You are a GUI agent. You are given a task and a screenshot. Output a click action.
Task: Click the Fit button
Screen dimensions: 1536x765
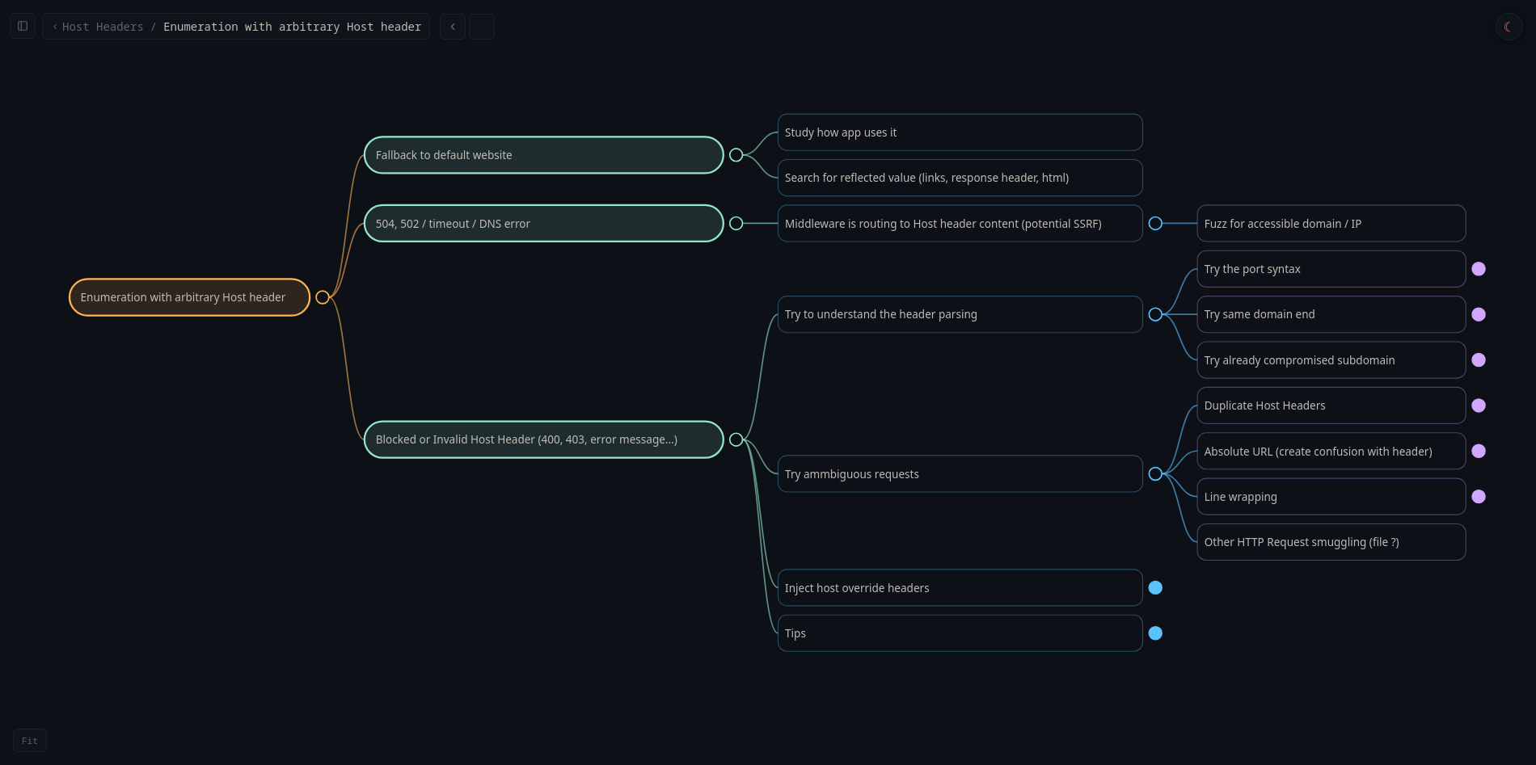tap(30, 740)
